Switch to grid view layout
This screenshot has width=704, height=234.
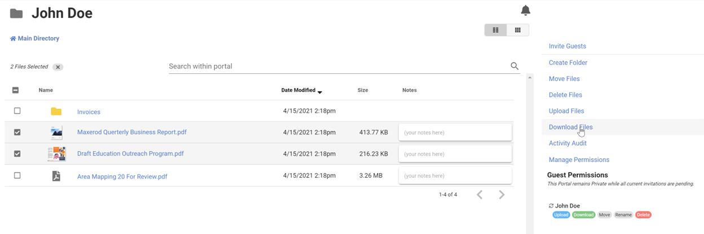518,30
